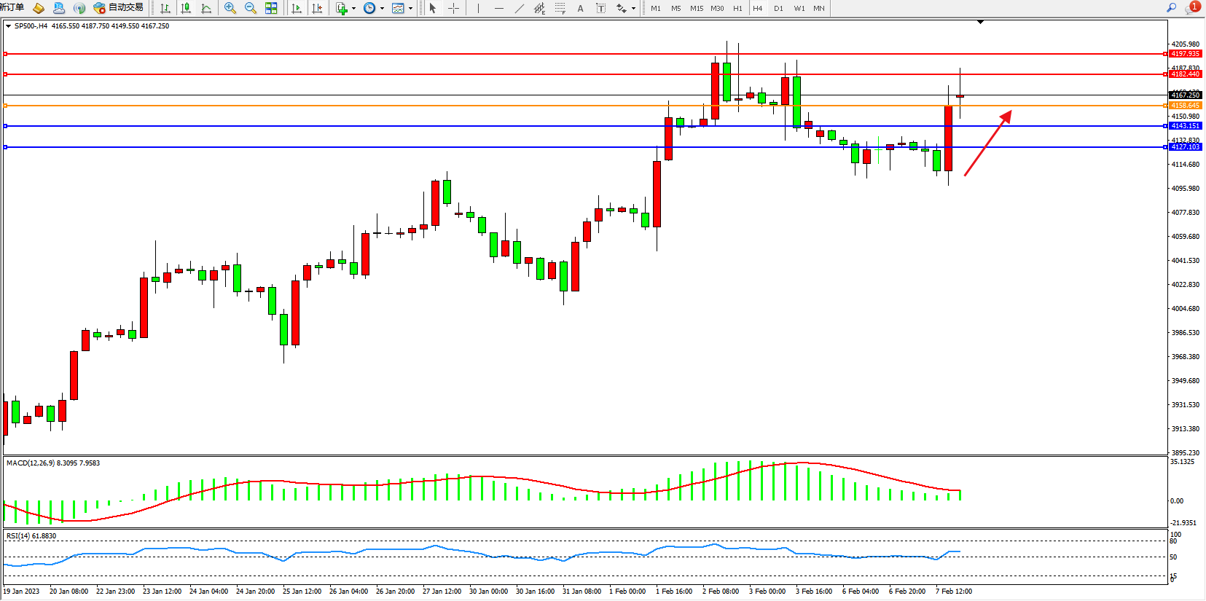Open the tile windows layout icon
The width and height of the screenshot is (1206, 601).
[x=271, y=8]
